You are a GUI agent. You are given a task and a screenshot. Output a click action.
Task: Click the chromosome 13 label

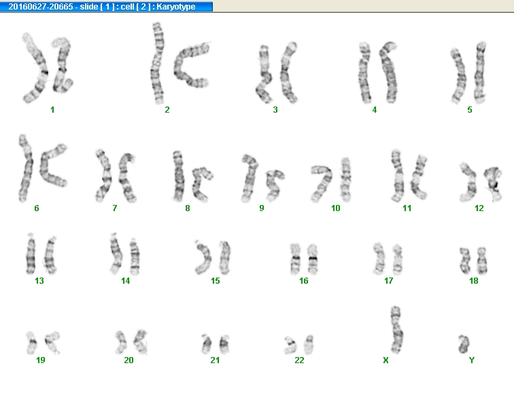coord(39,281)
